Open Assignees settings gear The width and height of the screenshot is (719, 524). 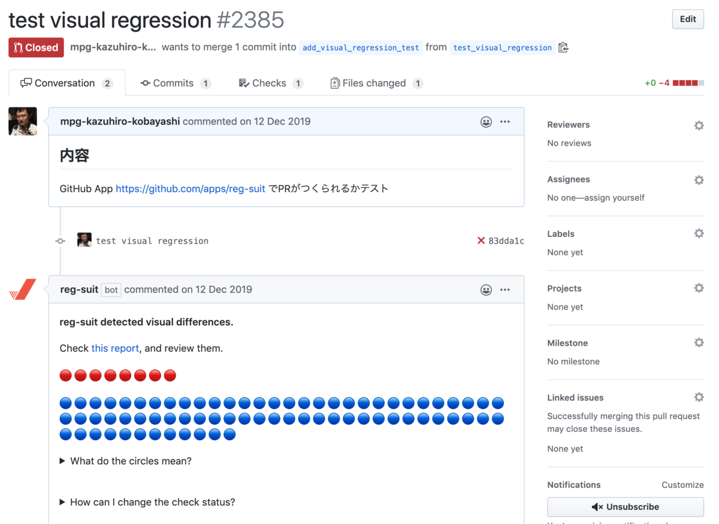tap(699, 180)
